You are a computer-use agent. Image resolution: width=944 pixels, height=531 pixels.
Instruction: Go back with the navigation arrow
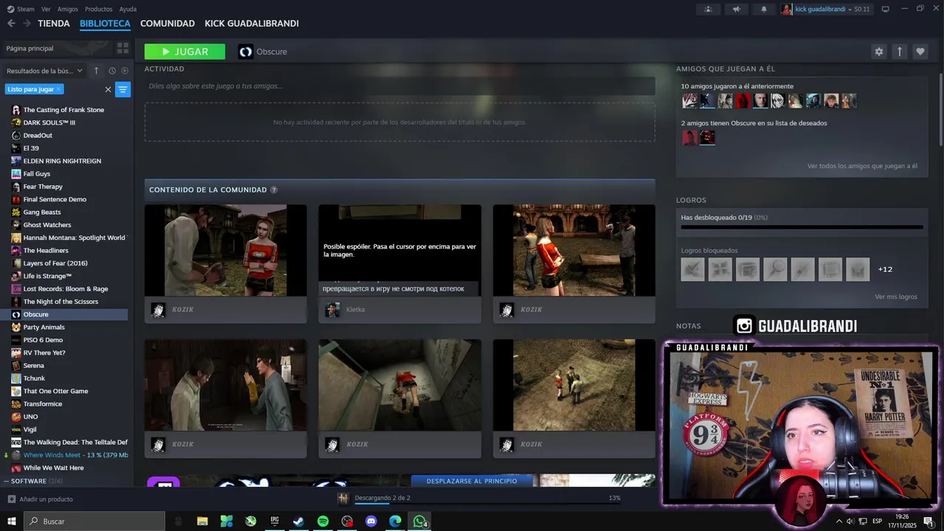tap(11, 24)
